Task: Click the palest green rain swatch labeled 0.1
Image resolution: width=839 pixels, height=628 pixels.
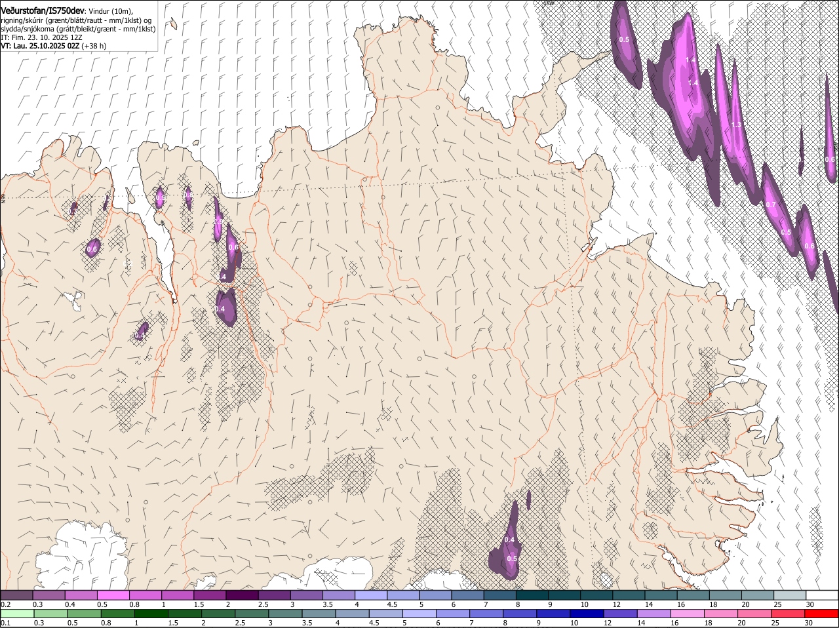Action: (x=17, y=614)
